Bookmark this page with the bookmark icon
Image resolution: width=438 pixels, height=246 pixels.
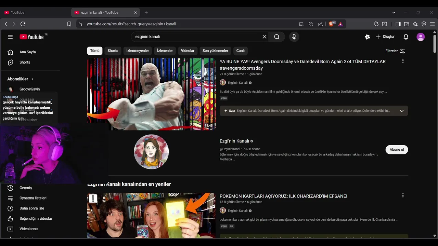[x=69, y=24]
